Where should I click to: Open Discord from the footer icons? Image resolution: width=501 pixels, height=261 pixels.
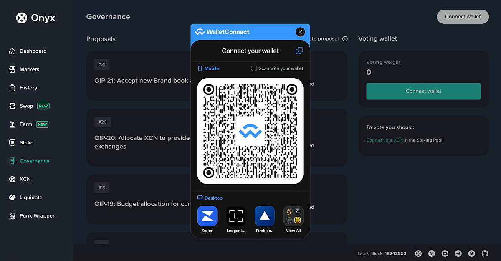click(445, 253)
